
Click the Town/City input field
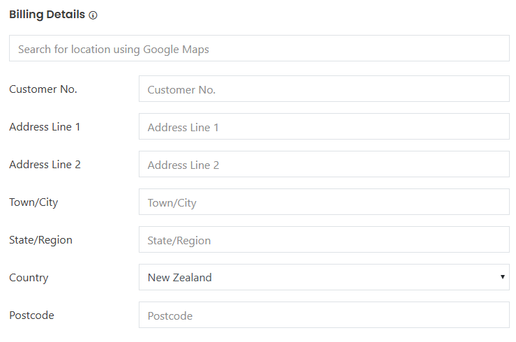pos(324,202)
